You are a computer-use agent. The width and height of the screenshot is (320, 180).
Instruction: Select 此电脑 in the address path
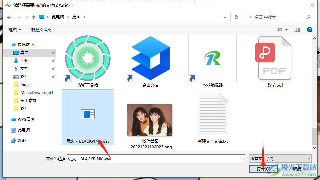click(x=58, y=17)
